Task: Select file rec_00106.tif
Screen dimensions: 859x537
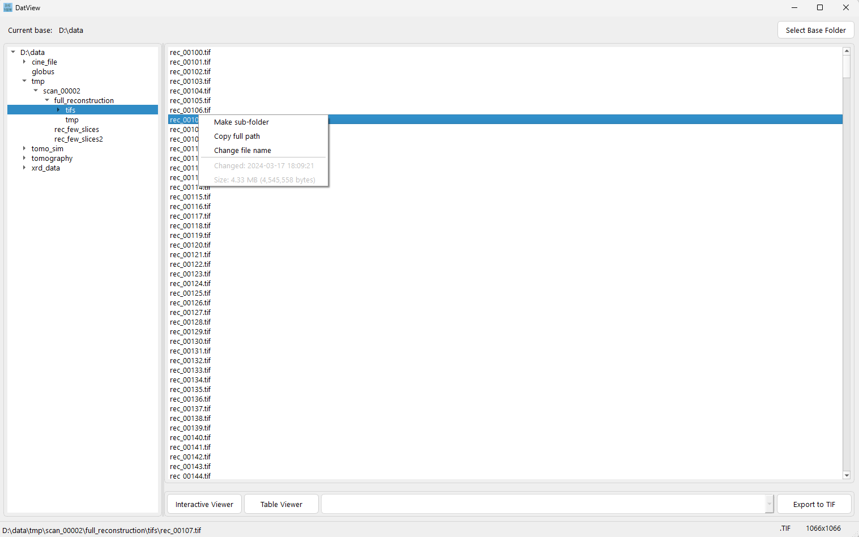Action: (x=190, y=110)
